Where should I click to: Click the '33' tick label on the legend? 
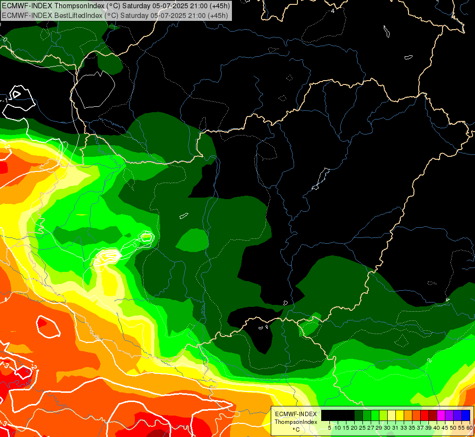point(404,428)
